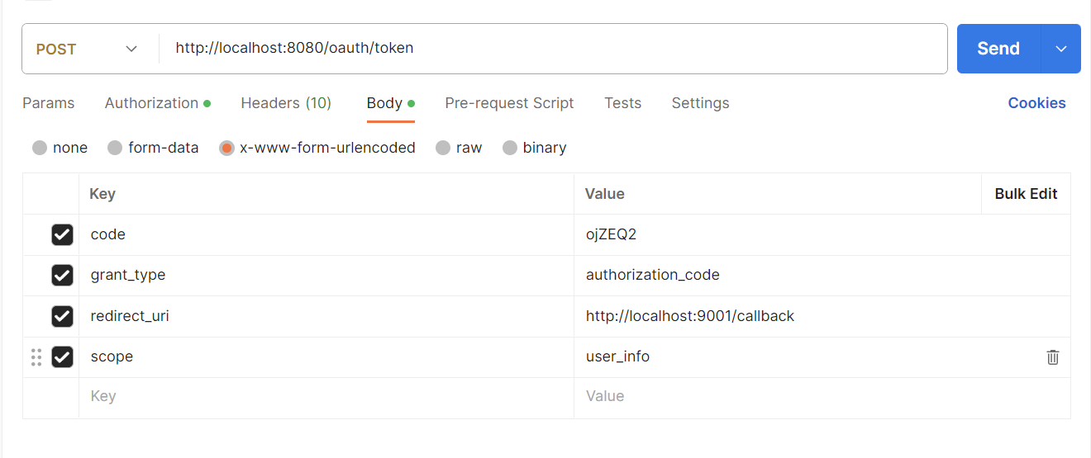Open the Cookies link

point(1036,103)
